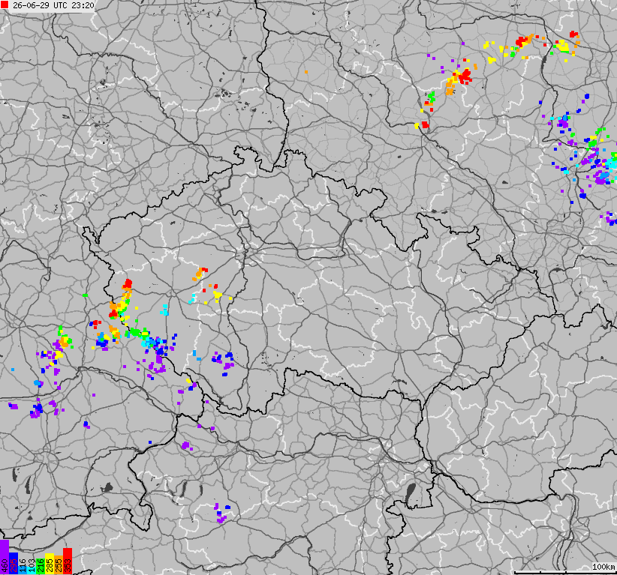The width and height of the screenshot is (617, 575).
Task: Select the green legend bar labeled 216
Action: [41, 566]
